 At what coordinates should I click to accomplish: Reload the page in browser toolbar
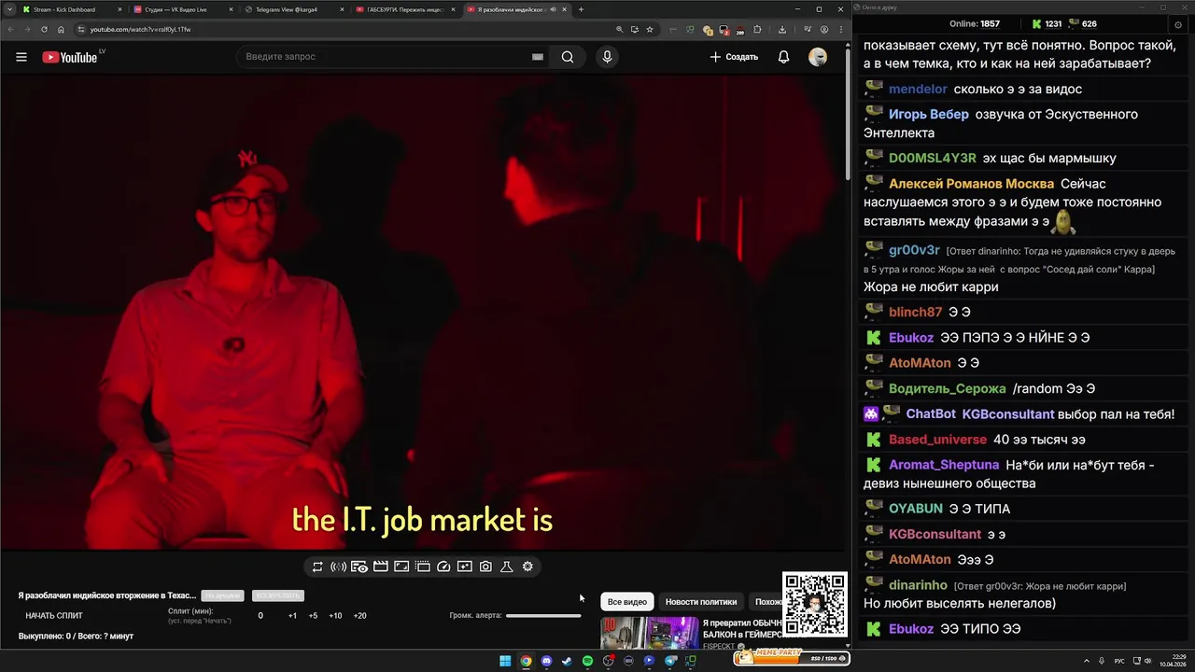click(x=44, y=29)
